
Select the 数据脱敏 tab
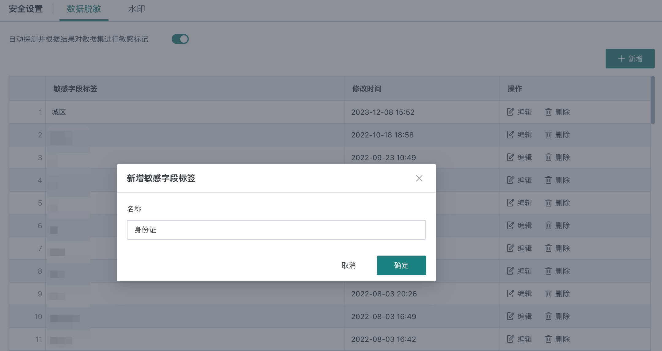coord(84,9)
